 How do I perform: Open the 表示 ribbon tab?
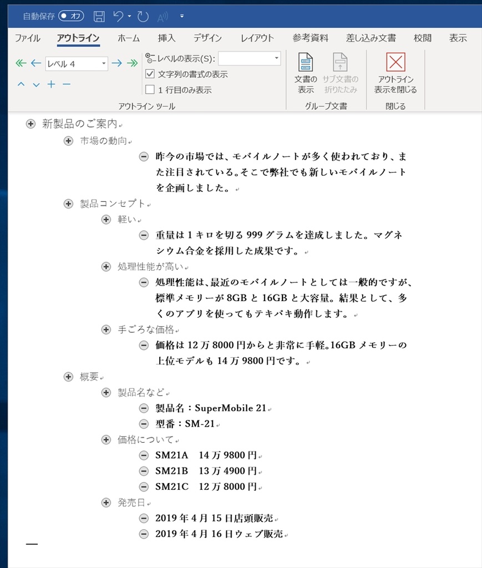pos(458,38)
